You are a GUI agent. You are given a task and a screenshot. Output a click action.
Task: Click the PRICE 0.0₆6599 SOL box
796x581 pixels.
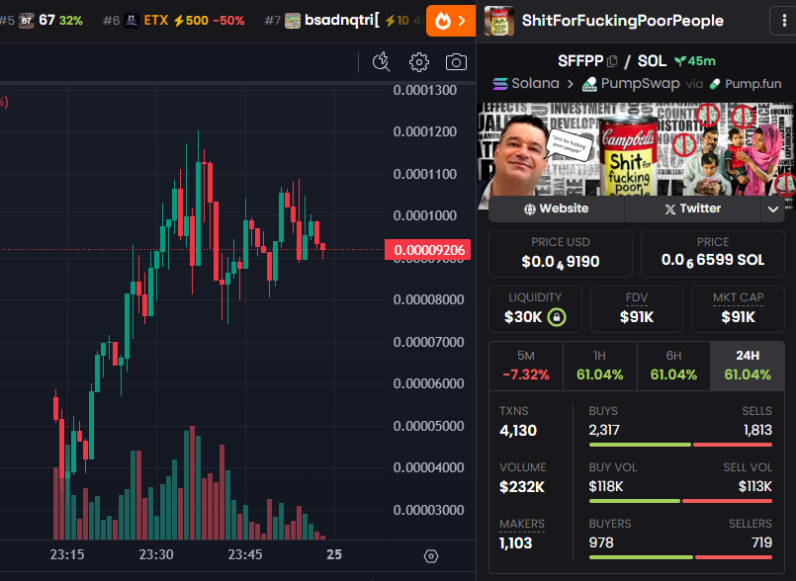713,254
